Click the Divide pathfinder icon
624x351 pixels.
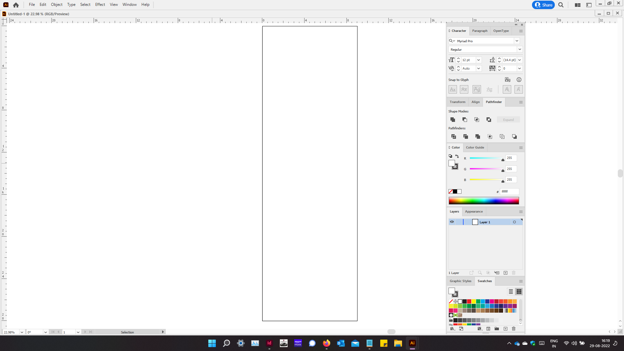[453, 136]
